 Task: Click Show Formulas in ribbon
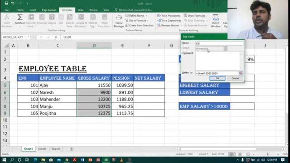194,16
